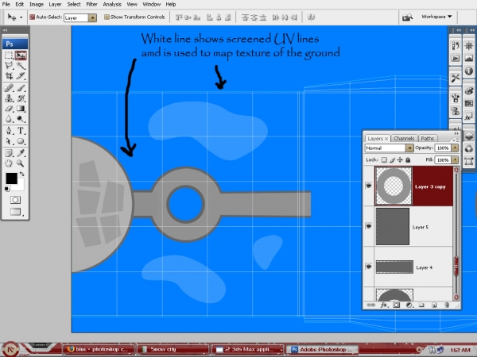Open the Filter menu

pos(91,4)
